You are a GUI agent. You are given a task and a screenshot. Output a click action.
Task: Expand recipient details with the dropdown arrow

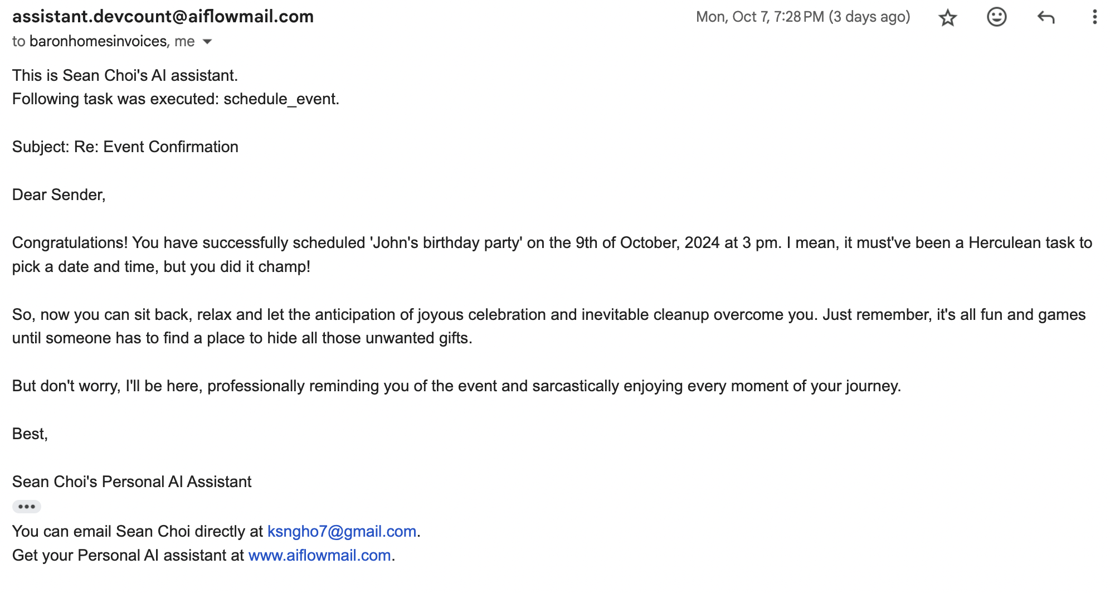(x=207, y=42)
